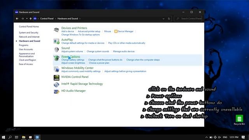Click Adjust system volume
Image resolution: width=249 pixels, height=140 pixels.
click(72, 51)
